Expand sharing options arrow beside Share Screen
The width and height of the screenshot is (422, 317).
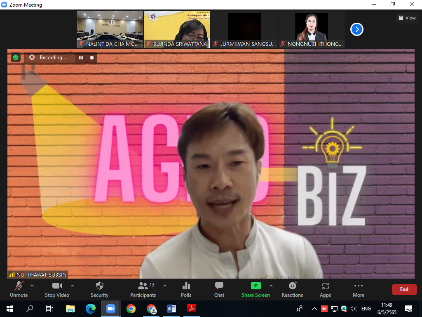coord(271,286)
